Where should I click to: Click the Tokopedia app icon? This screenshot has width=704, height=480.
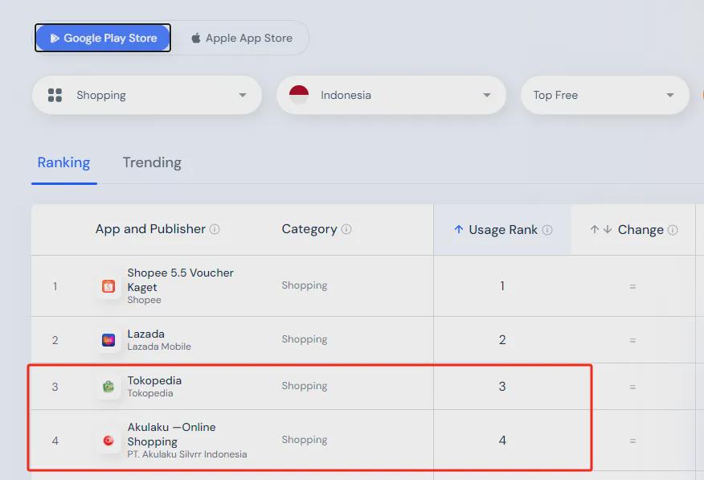(108, 386)
